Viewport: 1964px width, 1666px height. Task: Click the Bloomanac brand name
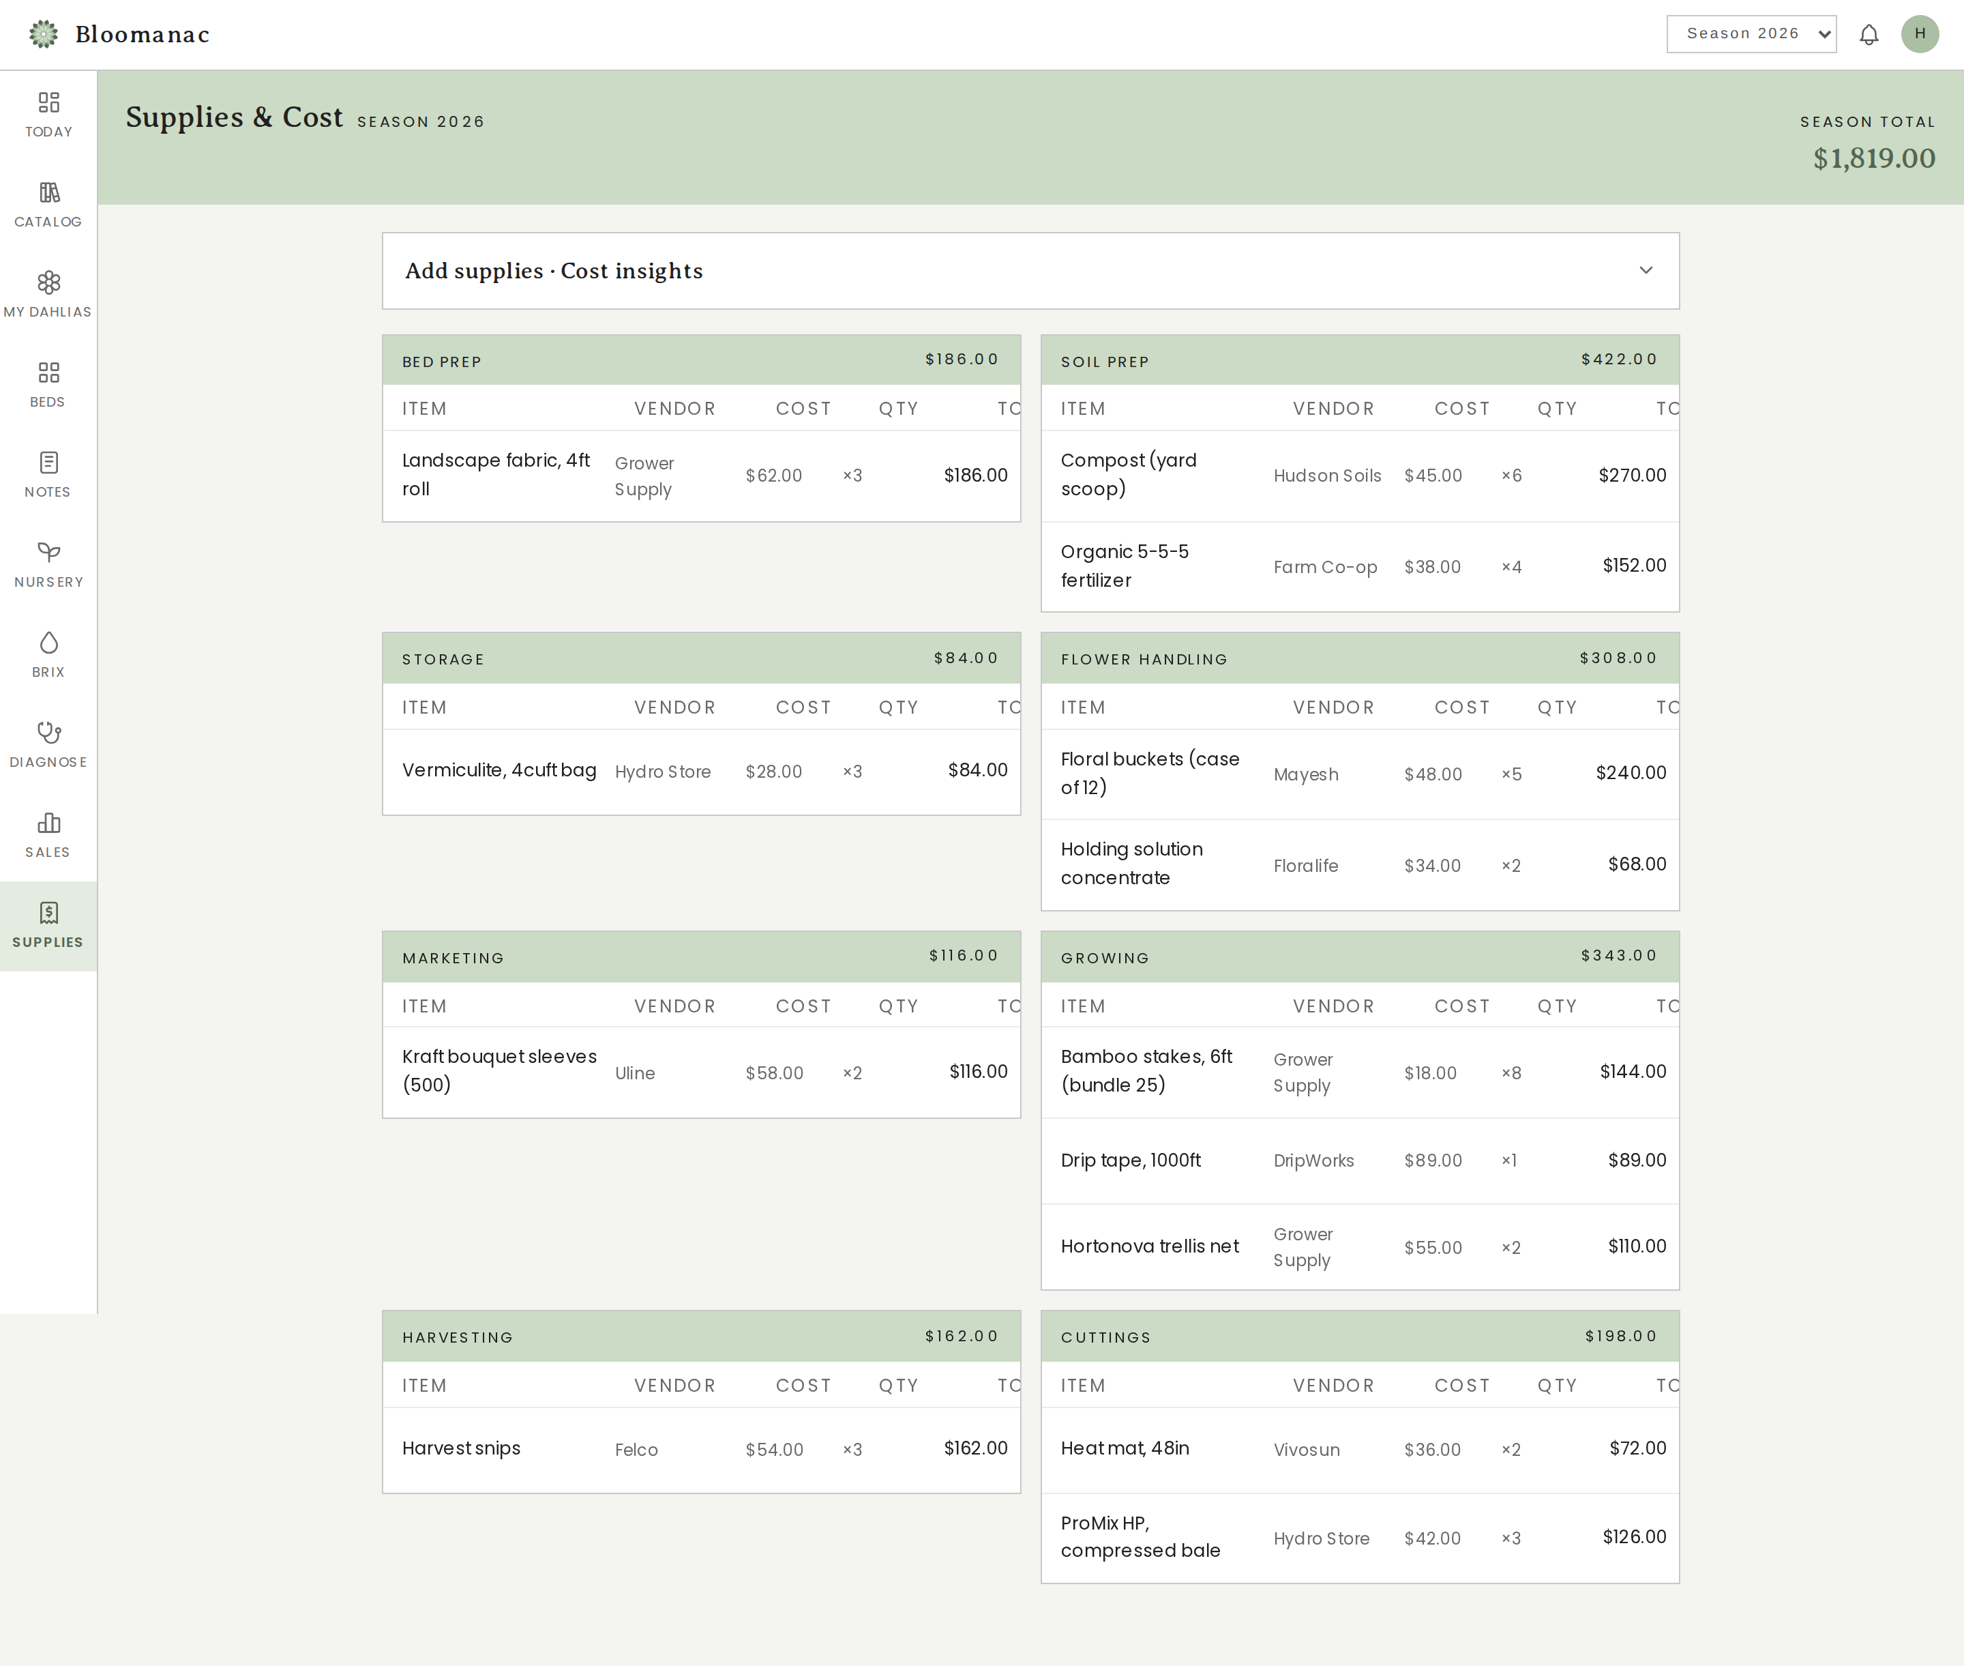pyautogui.click(x=143, y=35)
